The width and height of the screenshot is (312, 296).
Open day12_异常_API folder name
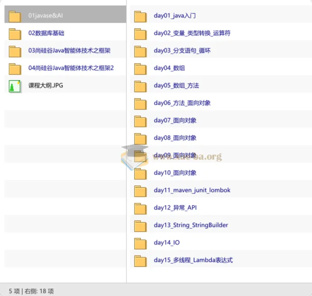[175, 208]
